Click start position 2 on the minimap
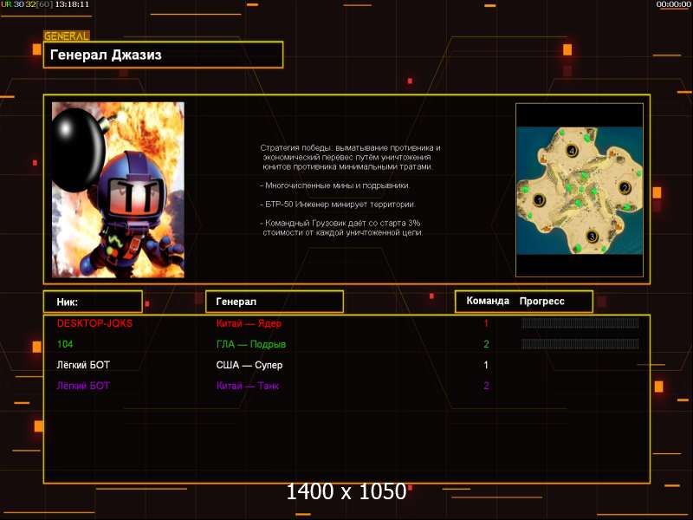The image size is (693, 520). [625, 186]
